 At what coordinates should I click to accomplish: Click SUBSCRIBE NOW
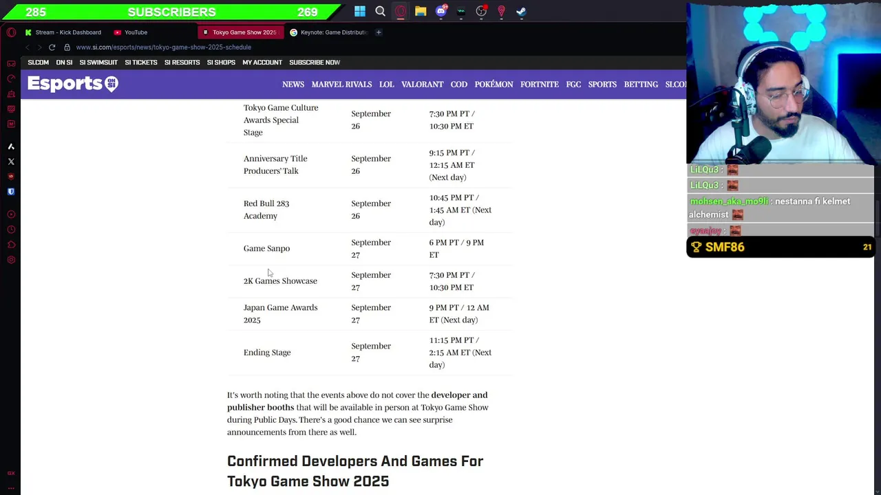(315, 63)
